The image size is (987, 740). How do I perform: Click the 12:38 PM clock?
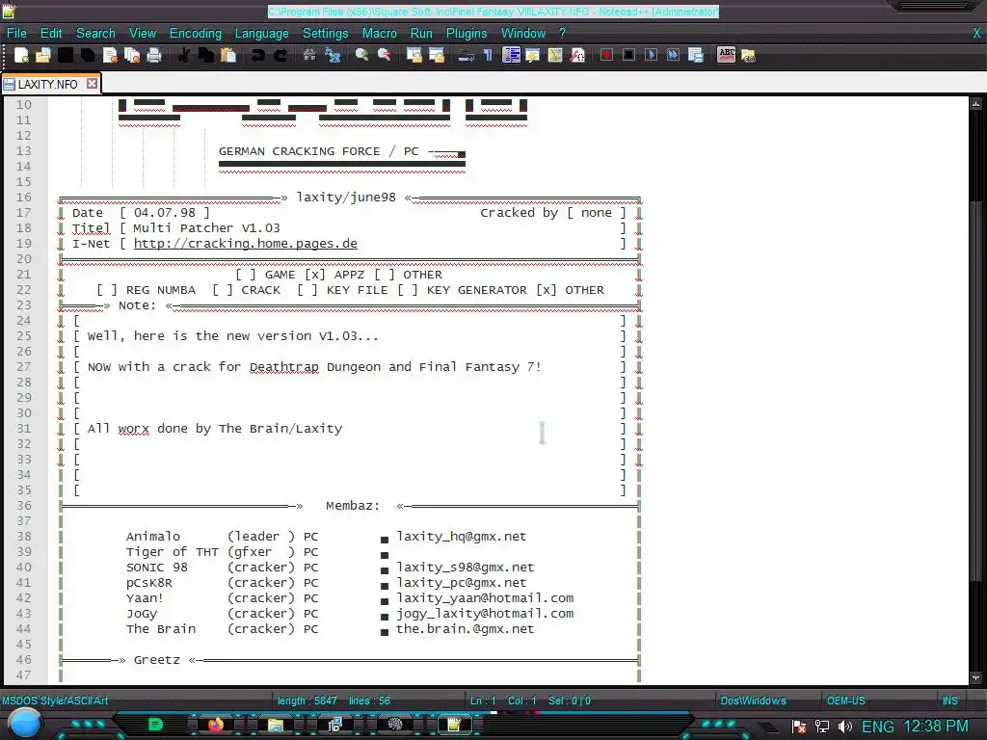[x=936, y=727]
